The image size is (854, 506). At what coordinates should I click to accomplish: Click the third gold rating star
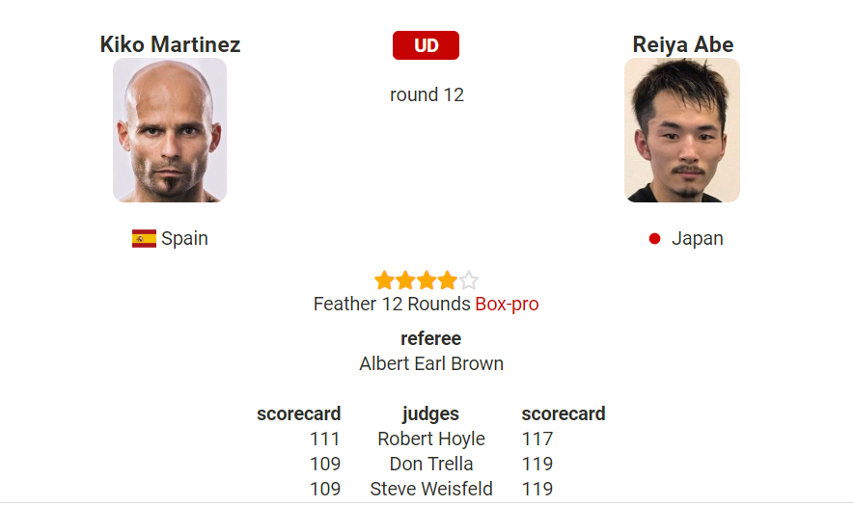(427, 280)
